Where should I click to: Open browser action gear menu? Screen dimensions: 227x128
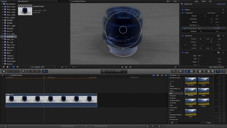pos(8,67)
